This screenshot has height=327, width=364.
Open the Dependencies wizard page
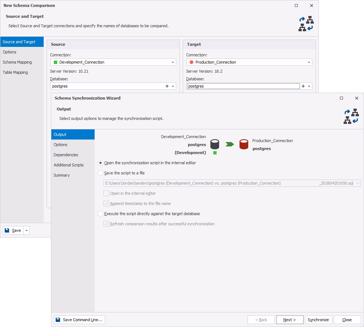[73, 155]
